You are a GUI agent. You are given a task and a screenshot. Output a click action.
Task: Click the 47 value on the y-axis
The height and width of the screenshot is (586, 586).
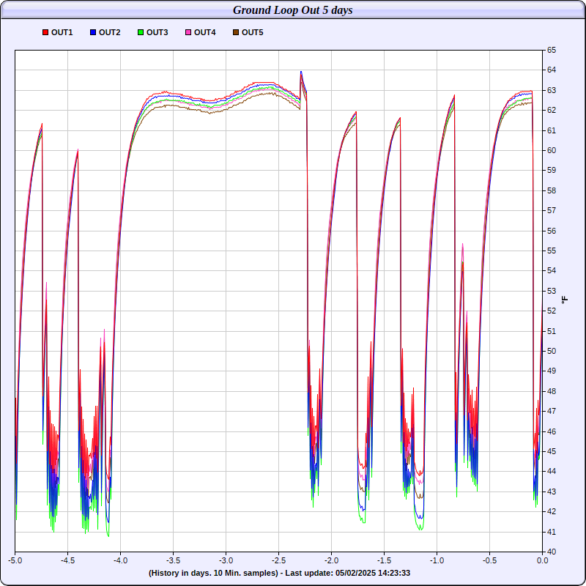(x=552, y=411)
